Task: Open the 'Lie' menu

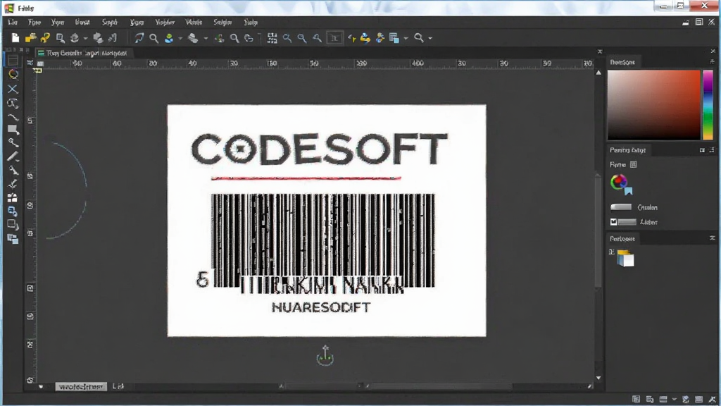Action: click(13, 22)
